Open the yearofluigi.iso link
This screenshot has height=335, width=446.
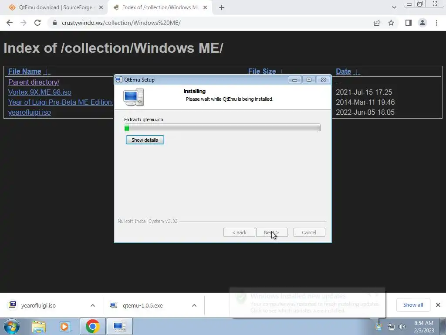(30, 112)
